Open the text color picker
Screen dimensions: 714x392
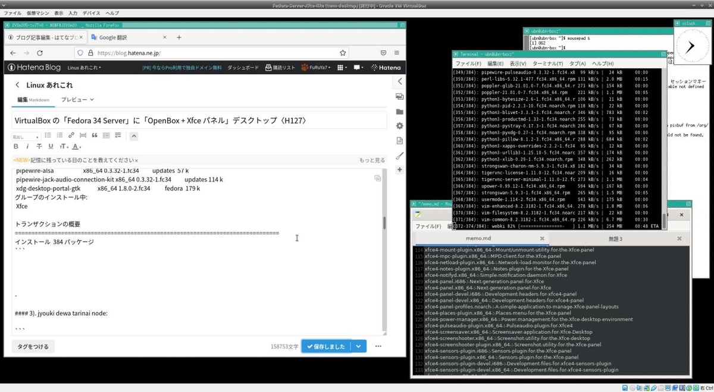76,147
